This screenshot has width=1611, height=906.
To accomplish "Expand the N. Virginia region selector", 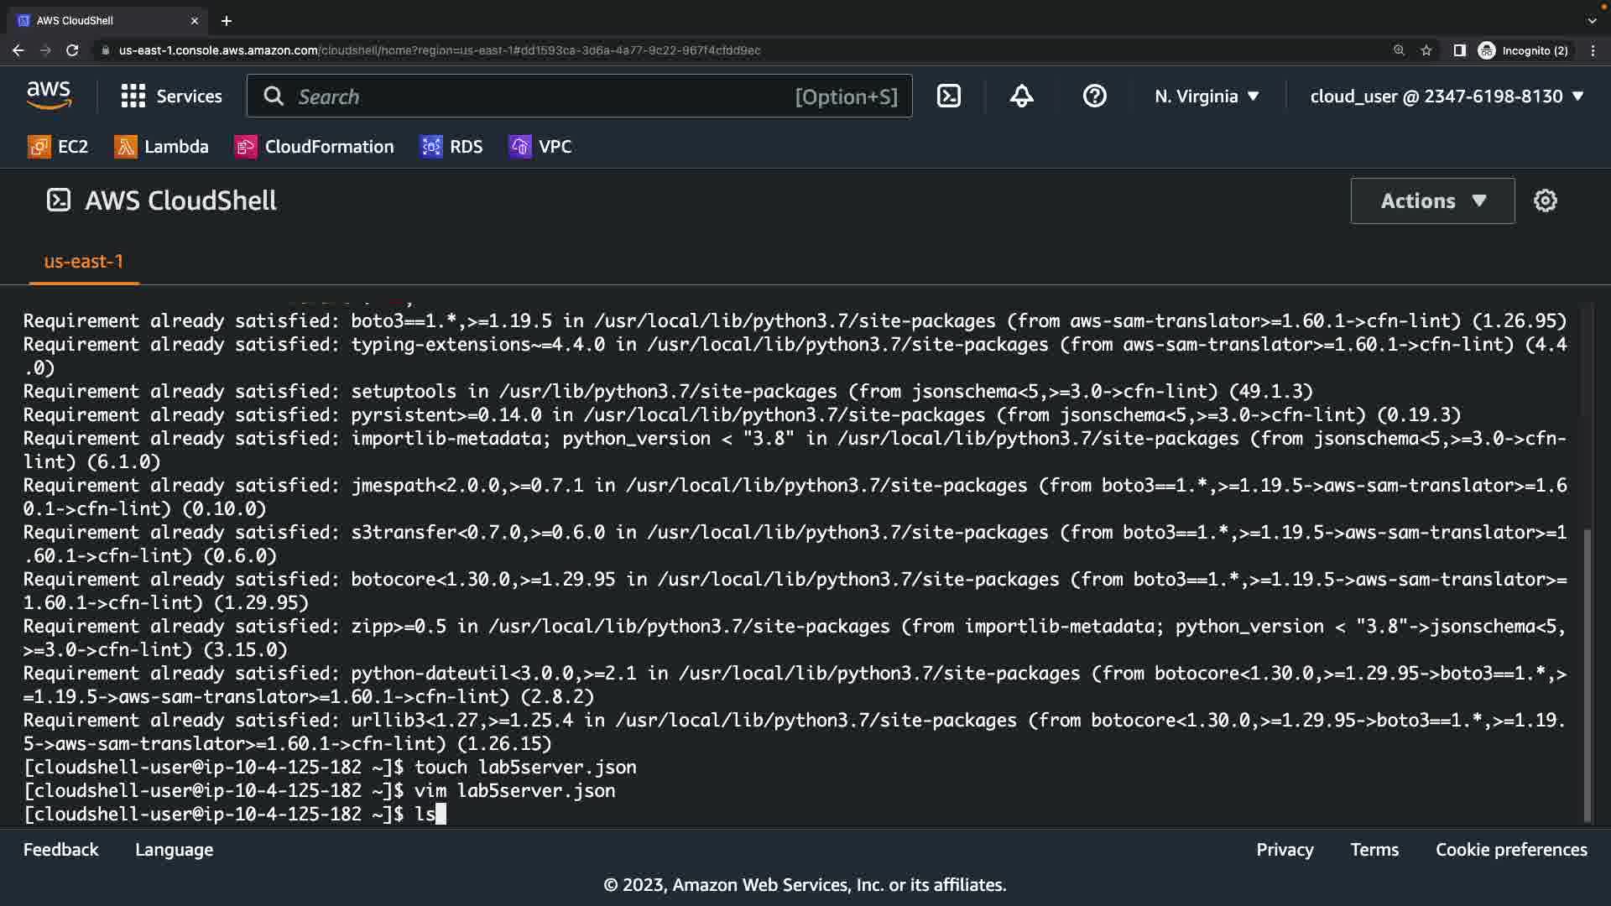I will tap(1207, 96).
